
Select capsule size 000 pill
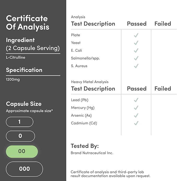(24, 169)
